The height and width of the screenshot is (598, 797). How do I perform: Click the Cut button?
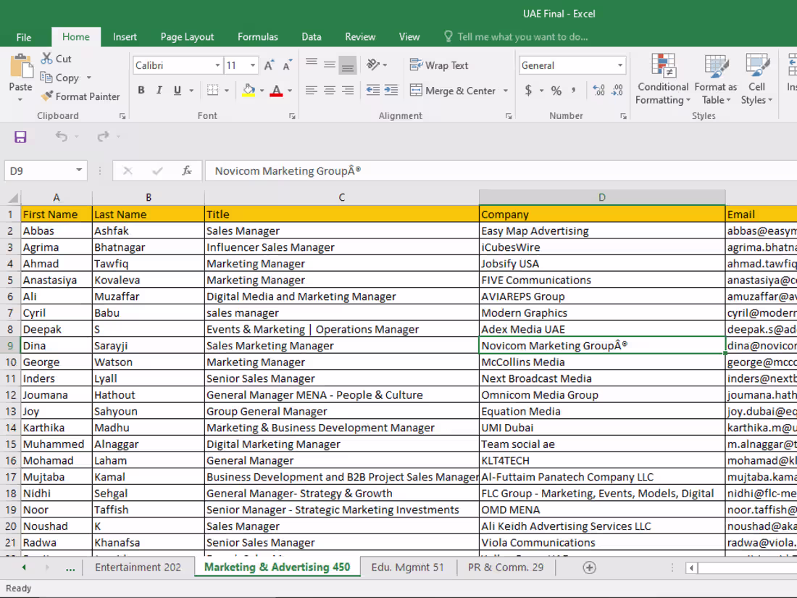tap(57, 59)
